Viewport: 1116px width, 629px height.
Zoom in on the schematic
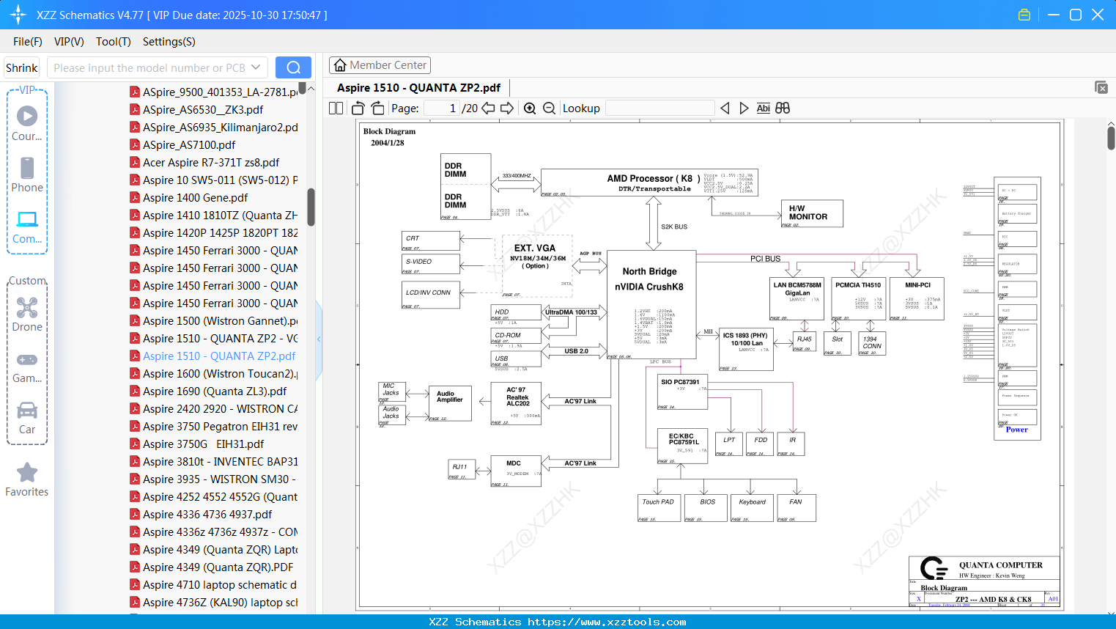530,108
